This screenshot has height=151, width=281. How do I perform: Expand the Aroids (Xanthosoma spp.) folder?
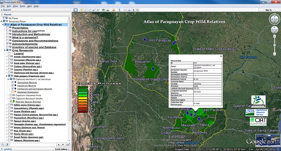pos(7,57)
